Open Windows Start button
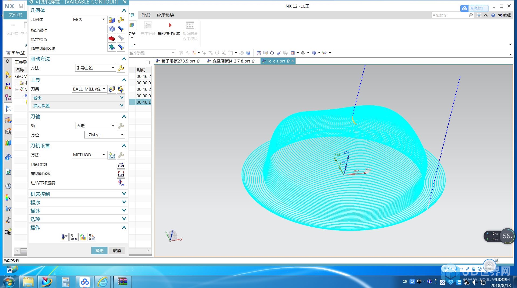The image size is (517, 288). click(8, 282)
